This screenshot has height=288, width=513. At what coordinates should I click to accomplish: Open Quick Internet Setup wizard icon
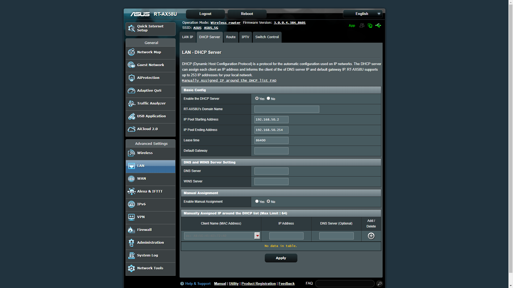[131, 28]
